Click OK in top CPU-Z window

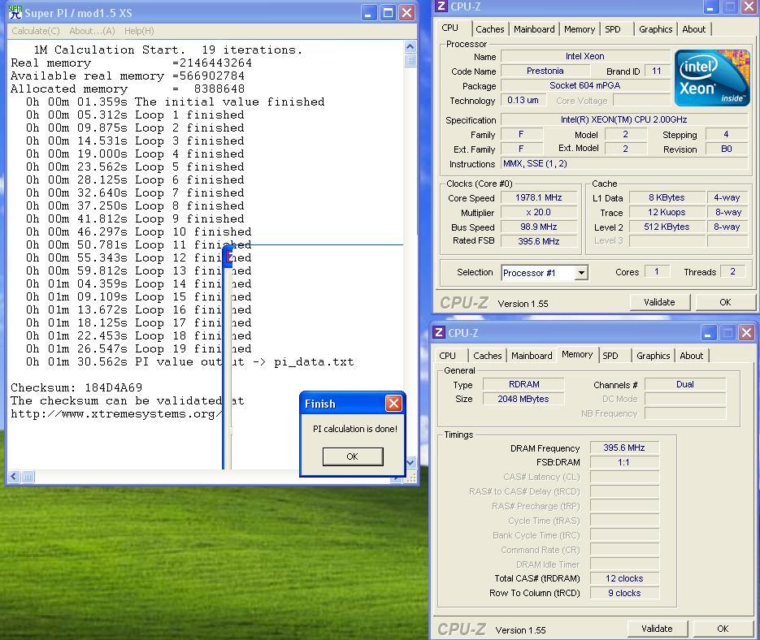click(725, 302)
